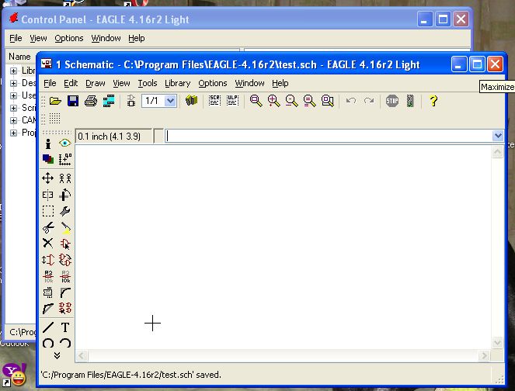Expand the Des tree node in Control Panel
The height and width of the screenshot is (391, 515).
13,83
